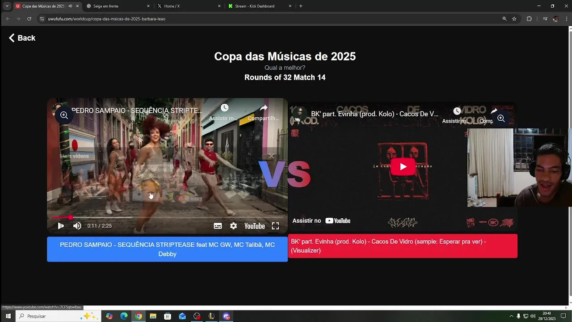The height and width of the screenshot is (322, 572).
Task: Open Microsoft Store from the taskbar
Action: tap(168, 316)
